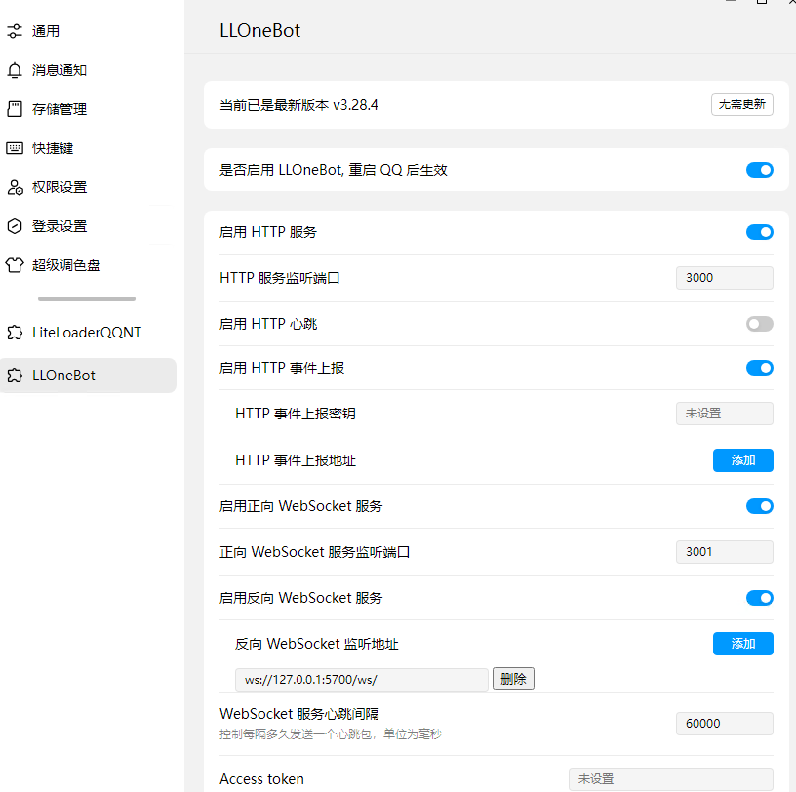This screenshot has width=796, height=792.
Task: Delete the ws://127.0.0.1:5700/ws/ address
Action: click(513, 679)
